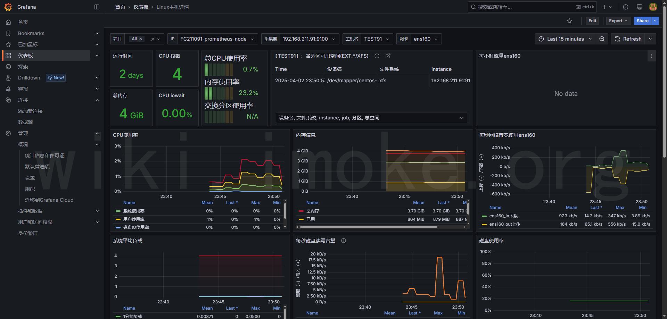The width and height of the screenshot is (667, 319).
Task: Expand the Bookmarks sidebar section
Action: point(97,33)
